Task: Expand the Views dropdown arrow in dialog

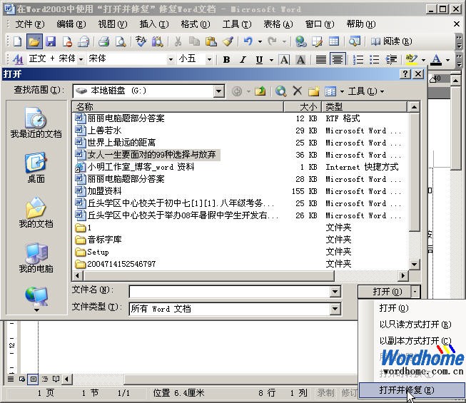Action: 342,91
